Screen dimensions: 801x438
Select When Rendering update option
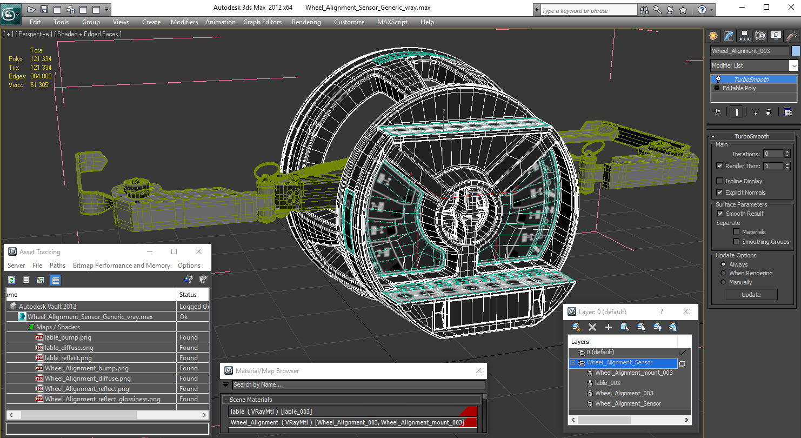tap(723, 273)
